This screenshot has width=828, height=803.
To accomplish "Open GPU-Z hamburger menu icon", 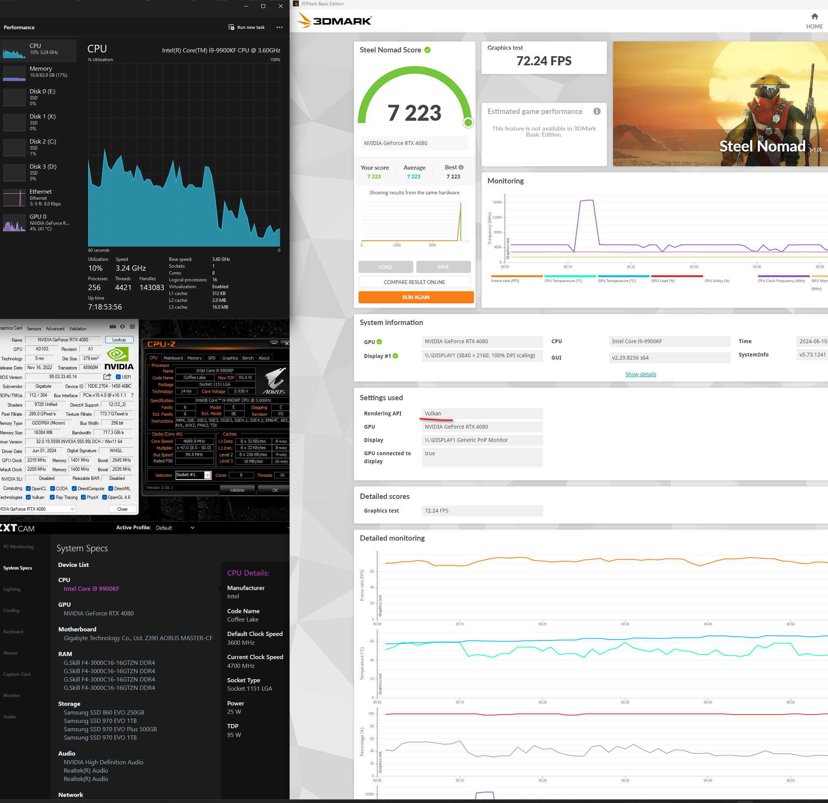I will coord(132,327).
